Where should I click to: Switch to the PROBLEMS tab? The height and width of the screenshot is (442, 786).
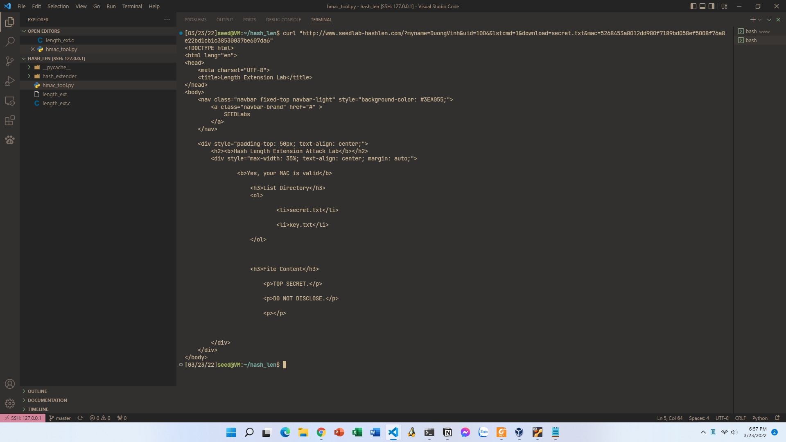coord(195,20)
